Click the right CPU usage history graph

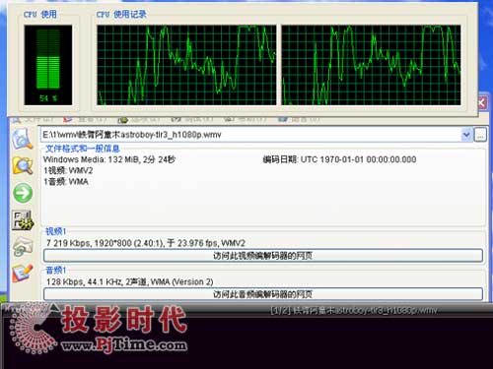click(371, 65)
